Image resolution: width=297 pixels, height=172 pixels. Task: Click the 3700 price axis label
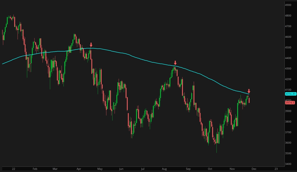click(x=288, y=132)
